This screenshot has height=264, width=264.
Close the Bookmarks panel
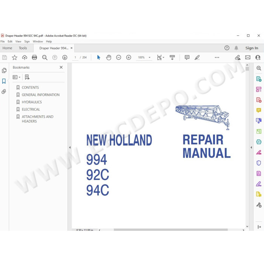[61, 68]
